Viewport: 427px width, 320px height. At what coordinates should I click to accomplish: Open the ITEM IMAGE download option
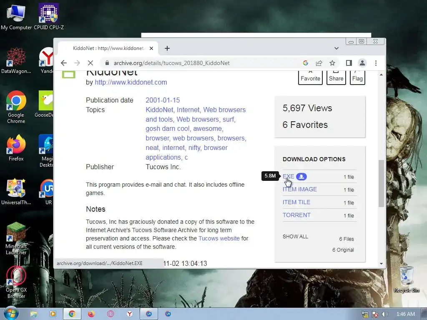[x=299, y=190]
